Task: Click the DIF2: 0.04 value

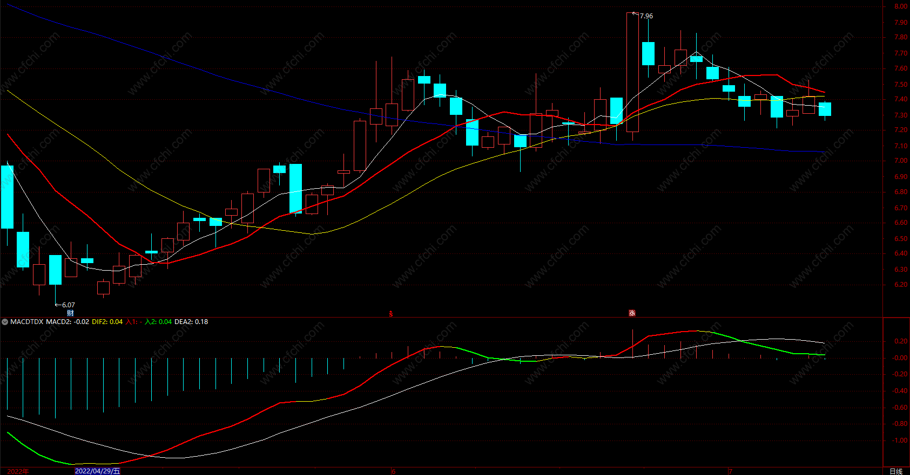Action: click(107, 322)
